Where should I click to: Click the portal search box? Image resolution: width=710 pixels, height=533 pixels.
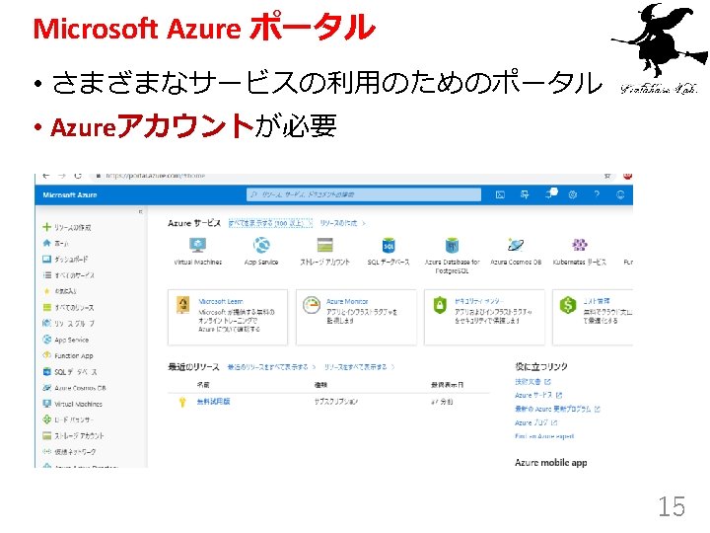[364, 194]
